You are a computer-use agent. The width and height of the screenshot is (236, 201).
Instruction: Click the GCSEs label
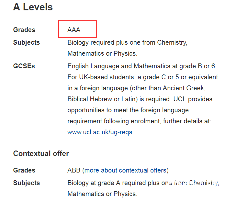(24, 66)
